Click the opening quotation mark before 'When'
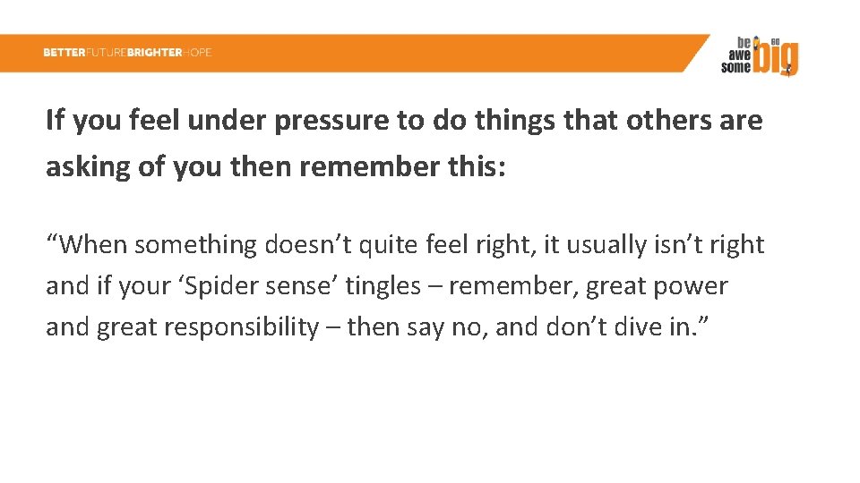Viewport: 860px width, 483px height. 52,239
